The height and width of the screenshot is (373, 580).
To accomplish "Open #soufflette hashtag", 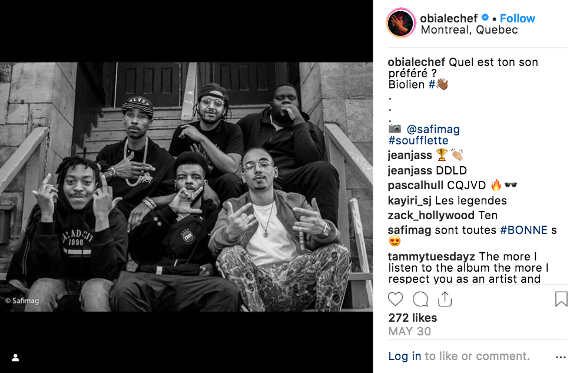I will 418,141.
